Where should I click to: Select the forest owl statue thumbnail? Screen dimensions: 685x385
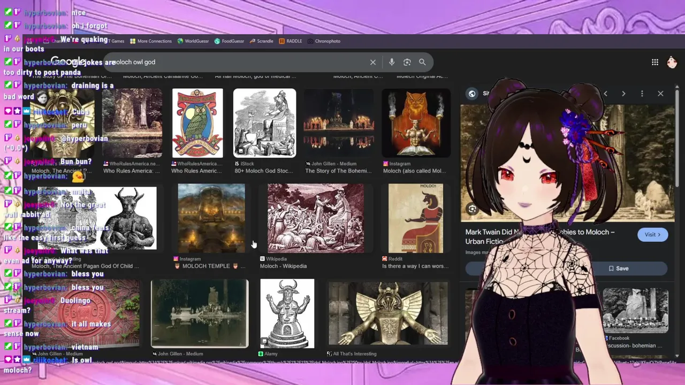(132, 123)
